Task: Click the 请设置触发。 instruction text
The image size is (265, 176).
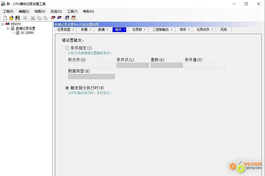Action: [x=73, y=40]
